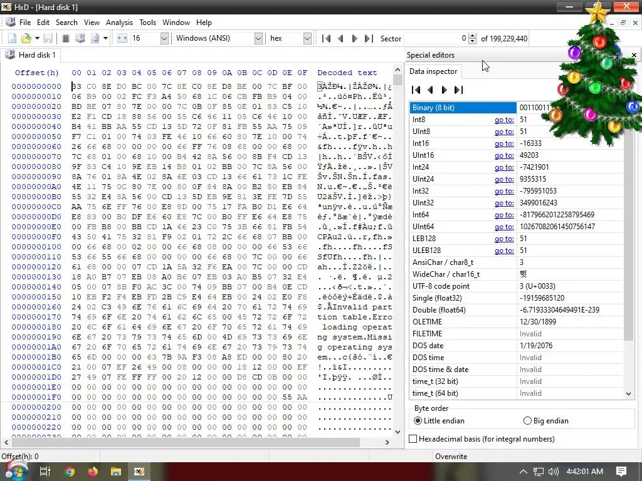
Task: Expand the Open file dropdown arrow
Action: click(x=37, y=38)
